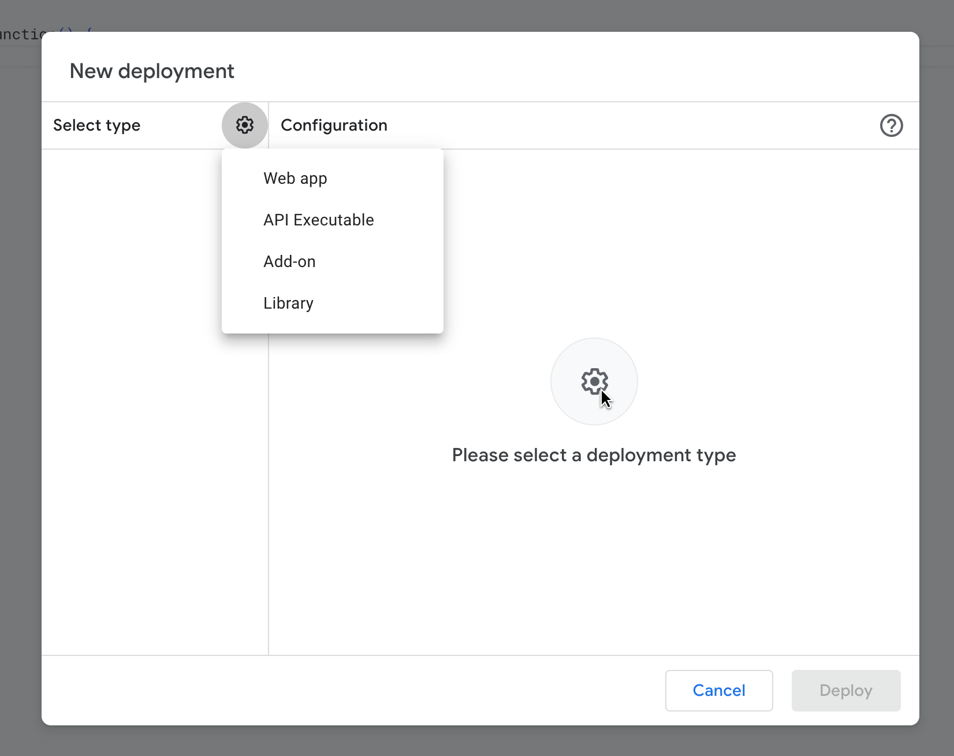Click the large gear icon in center panel
954x756 pixels.
coord(594,381)
